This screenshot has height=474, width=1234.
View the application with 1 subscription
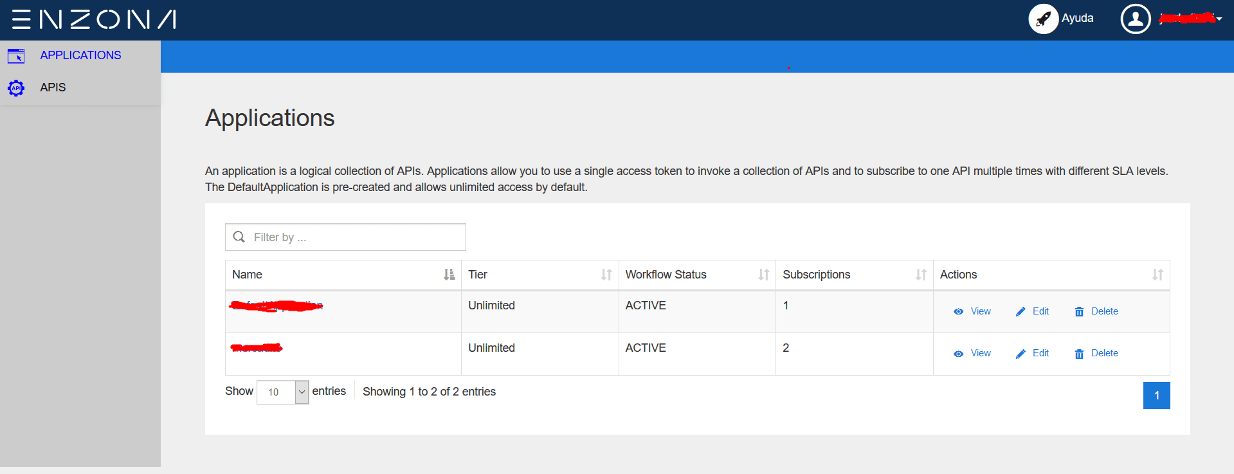point(981,311)
